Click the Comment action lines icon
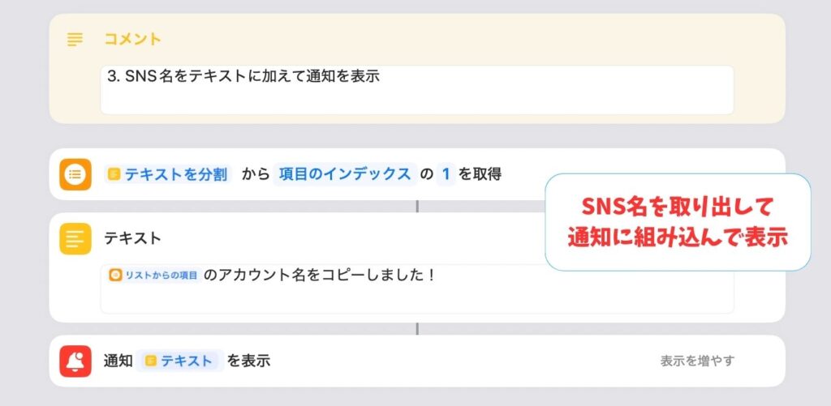This screenshot has width=831, height=406. [75, 40]
